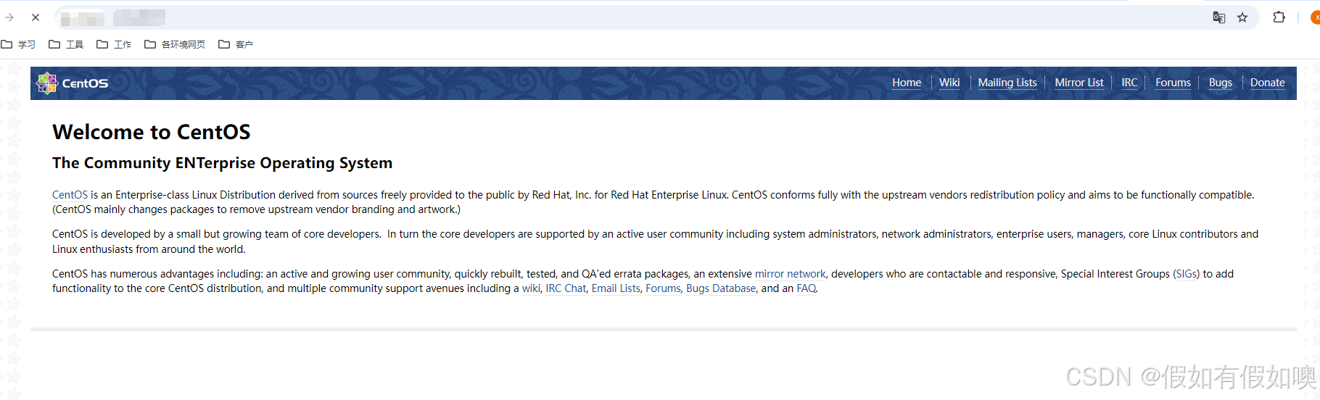
Task: Open Forums in the nav bar
Action: [x=1173, y=83]
